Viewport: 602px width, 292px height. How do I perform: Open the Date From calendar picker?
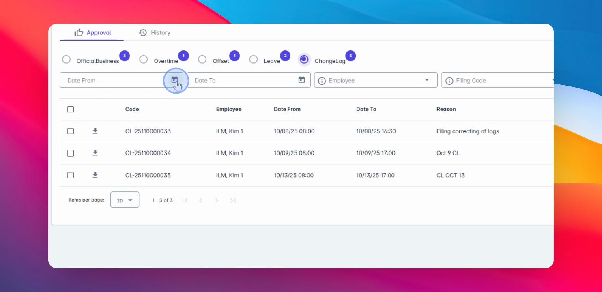175,80
